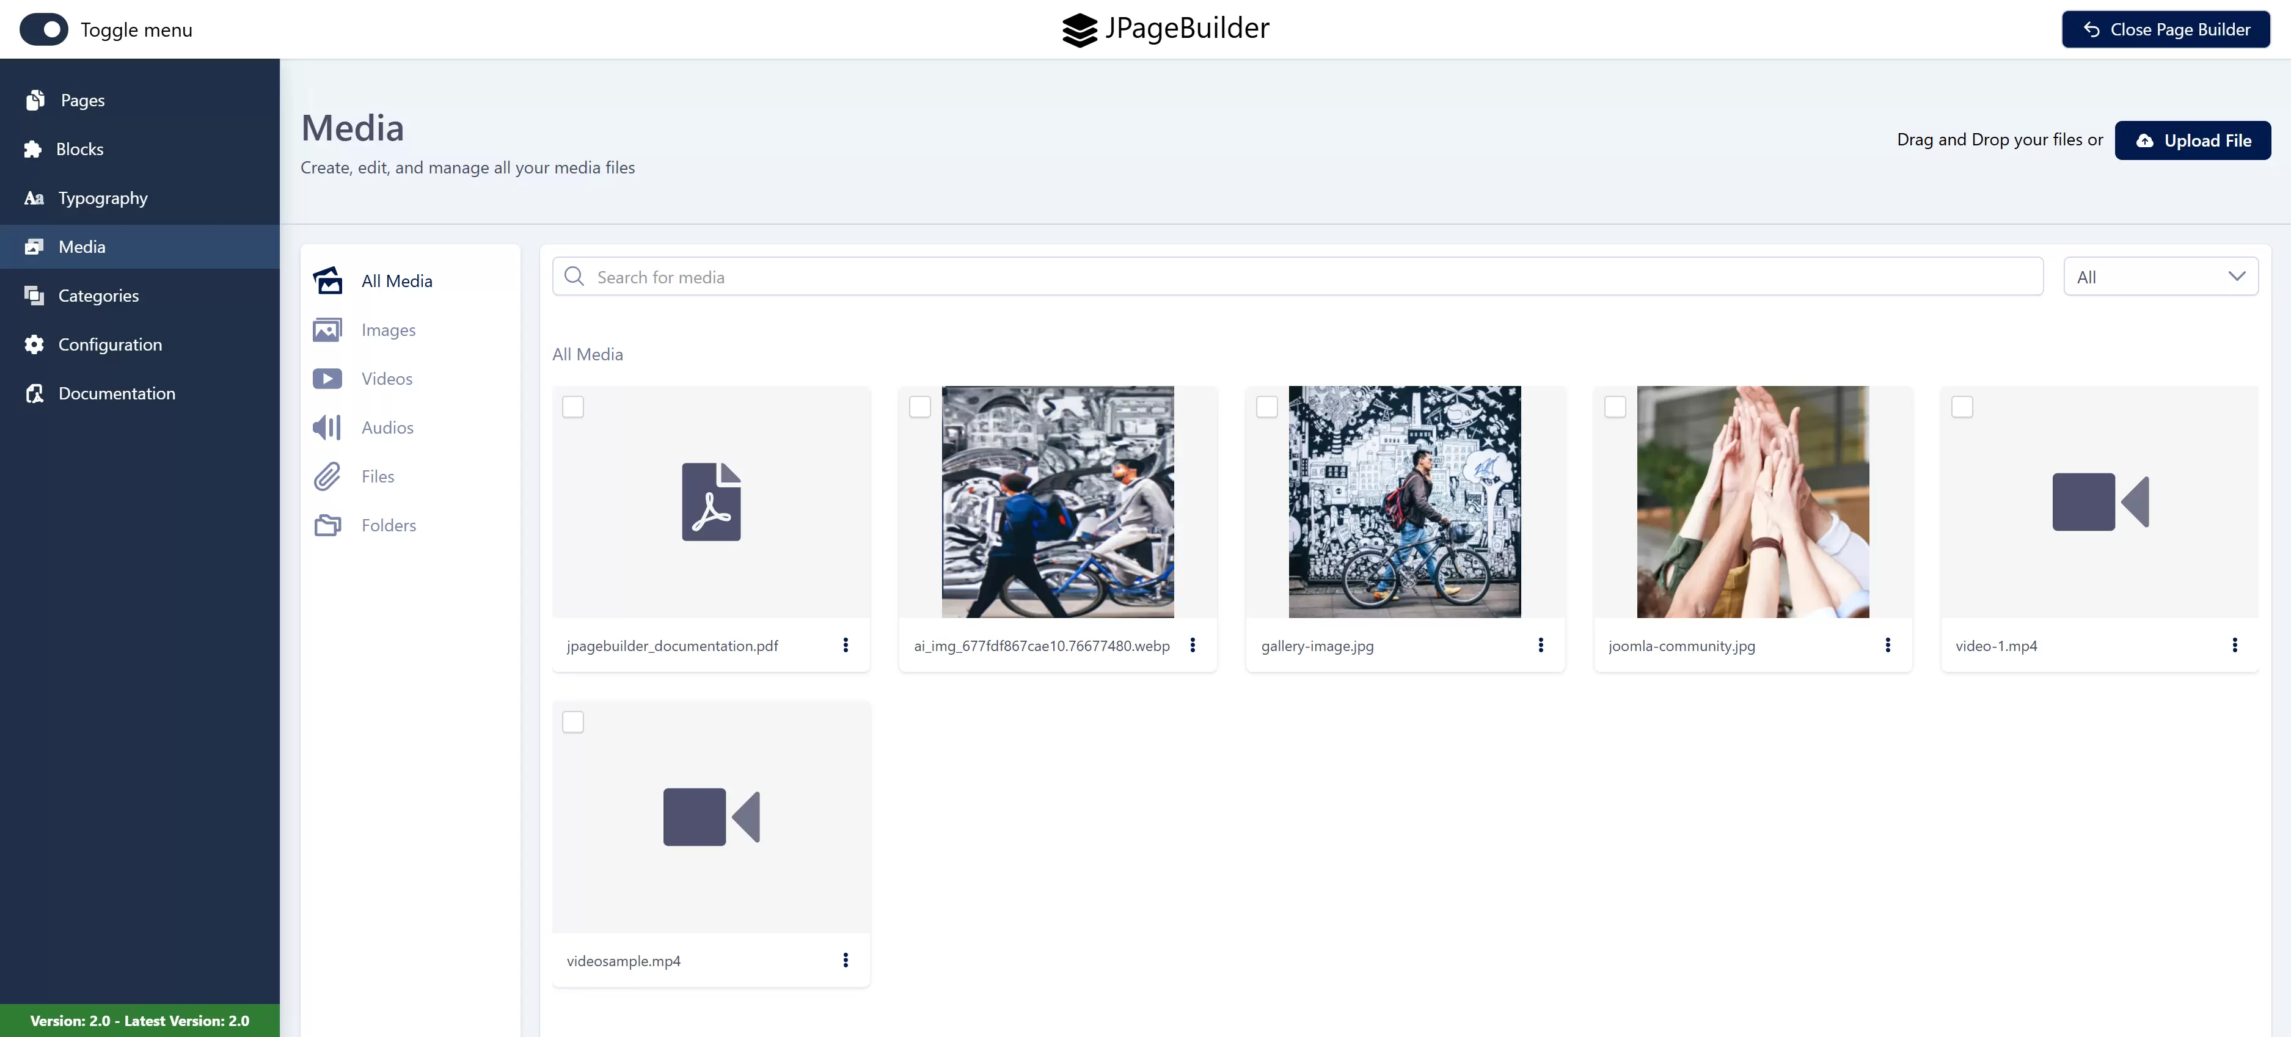2291x1037 pixels.
Task: Open the All media type dropdown
Action: pyautogui.click(x=2160, y=277)
